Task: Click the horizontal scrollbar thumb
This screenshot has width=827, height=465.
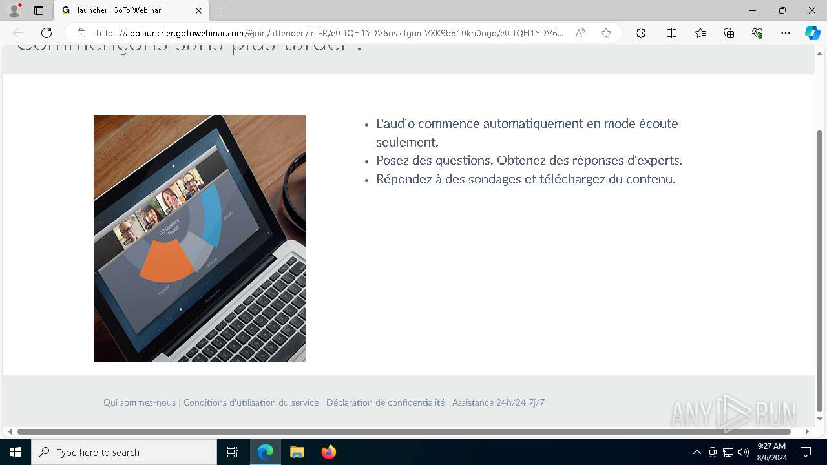Action: coord(404,431)
